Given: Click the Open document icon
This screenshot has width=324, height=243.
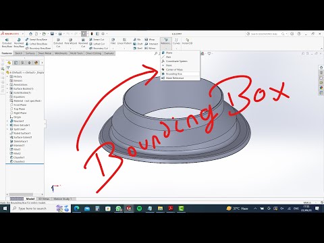Looking at the screenshot, I should click(44, 34).
